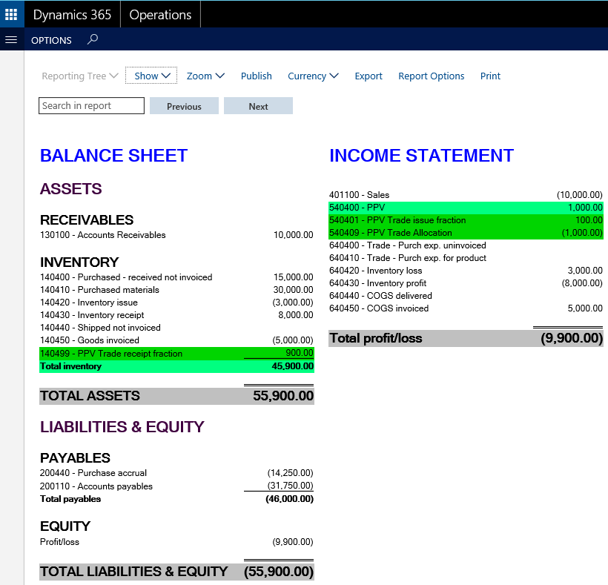Choose Export from the toolbar
This screenshot has height=585, width=608.
[x=369, y=76]
